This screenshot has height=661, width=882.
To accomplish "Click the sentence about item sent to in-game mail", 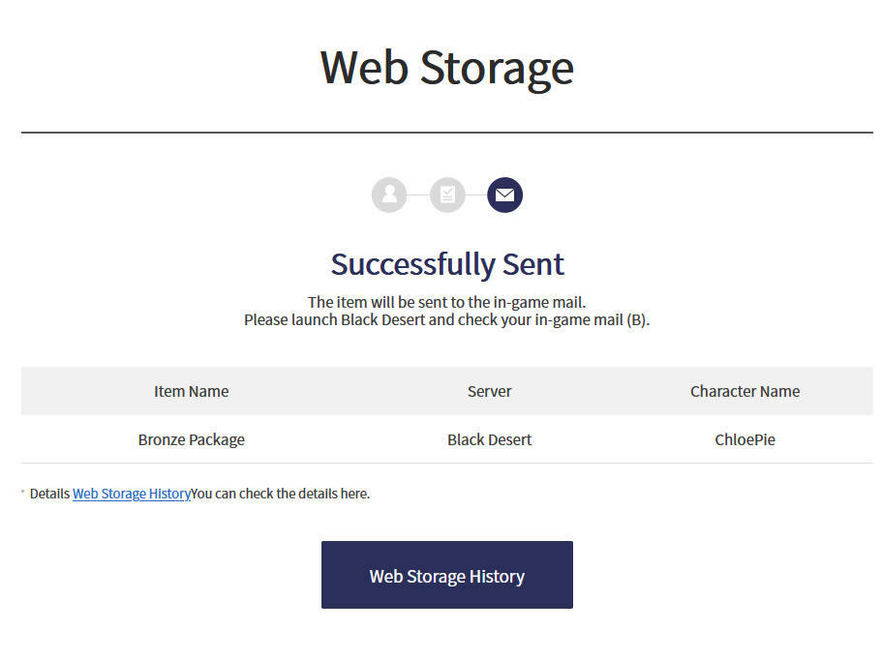I will click(x=447, y=303).
